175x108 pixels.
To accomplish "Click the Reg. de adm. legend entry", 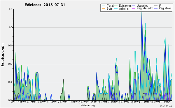I will pos(143,8).
